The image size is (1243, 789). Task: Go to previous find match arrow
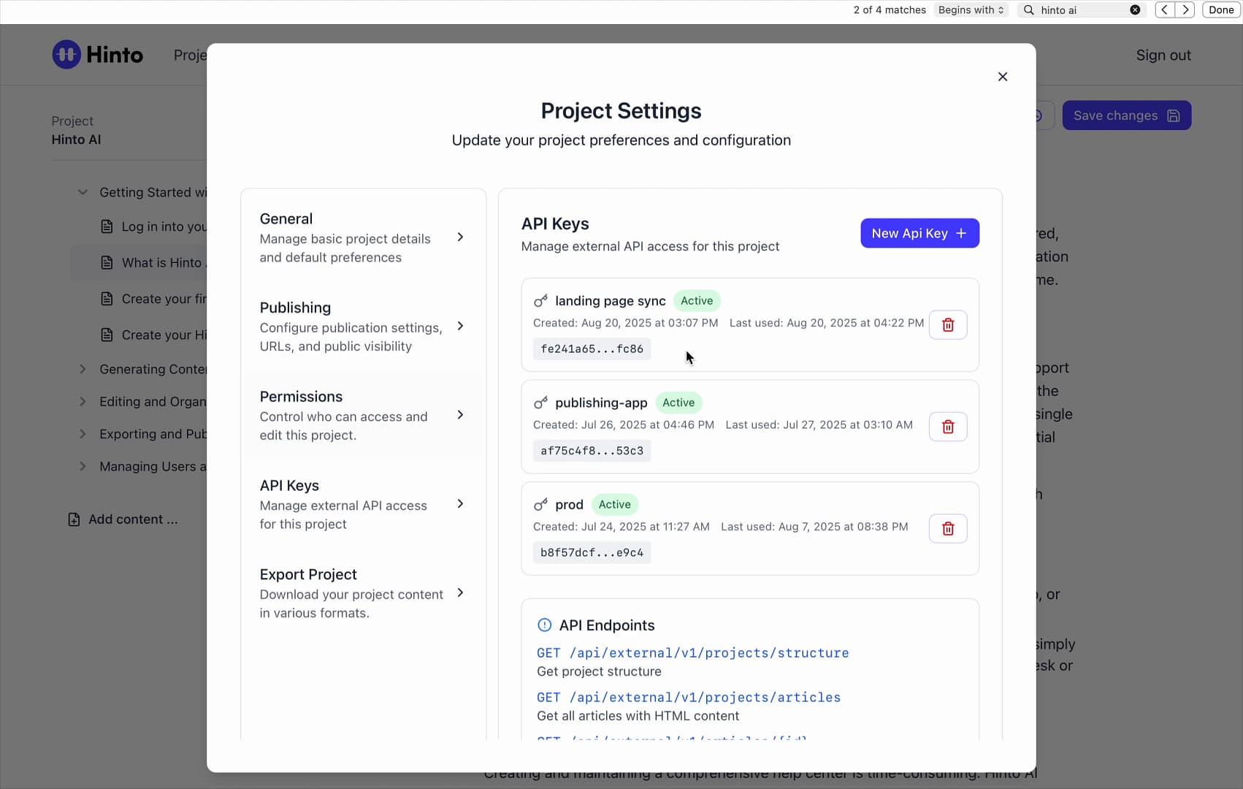click(1165, 10)
